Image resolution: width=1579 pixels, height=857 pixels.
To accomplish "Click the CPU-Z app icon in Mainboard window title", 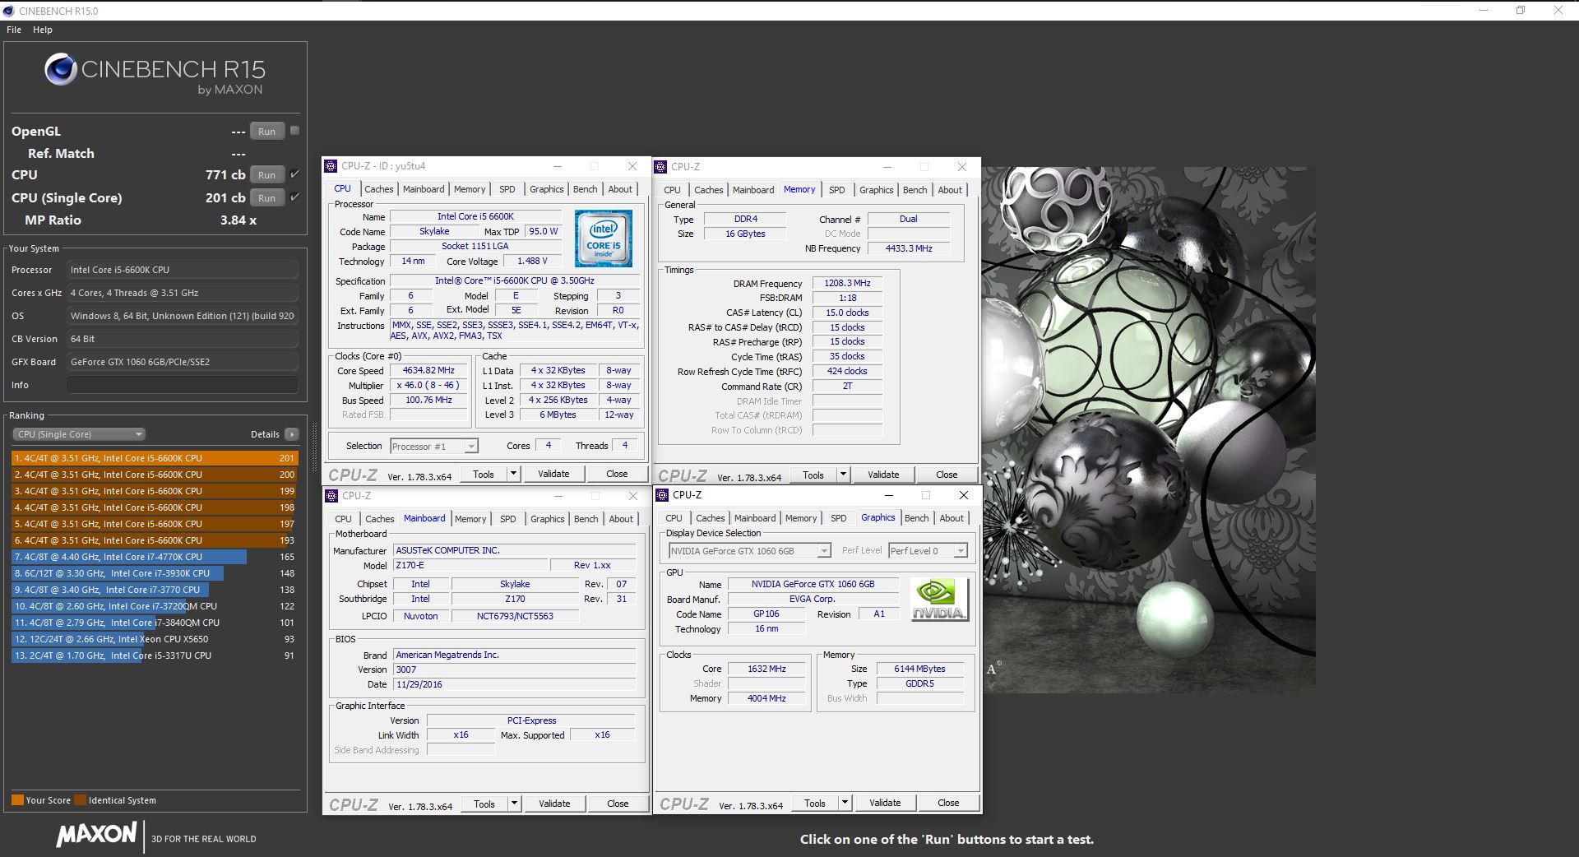I will pyautogui.click(x=331, y=496).
